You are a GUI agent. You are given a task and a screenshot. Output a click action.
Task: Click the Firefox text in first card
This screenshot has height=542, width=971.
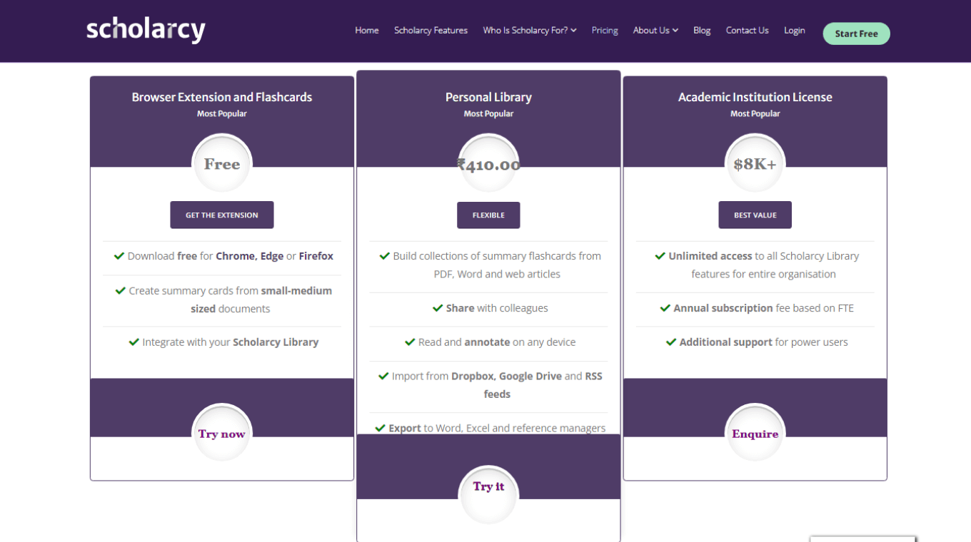click(316, 256)
